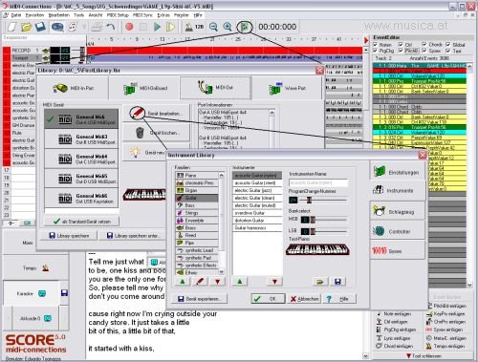This screenshot has height=362, width=478.
Task: Select the MIDI-In Port tab in Library
Action: [x=74, y=88]
